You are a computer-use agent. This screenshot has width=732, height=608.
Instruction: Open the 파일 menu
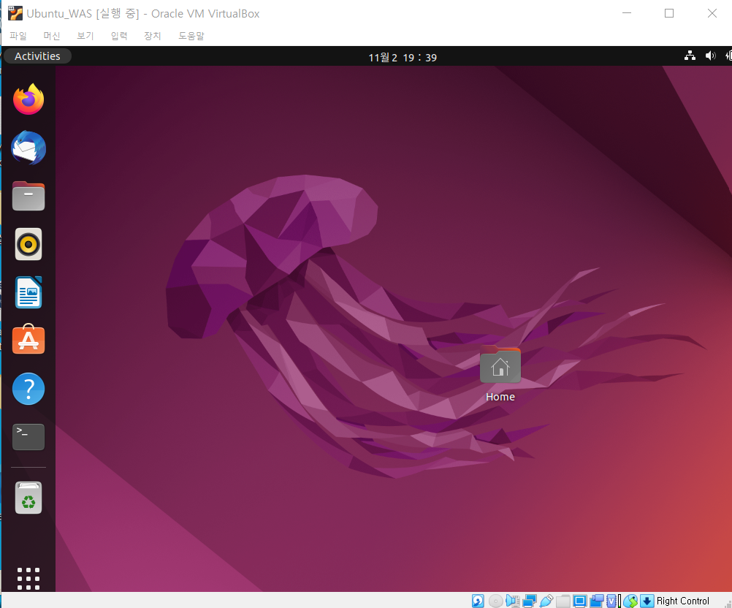(18, 36)
